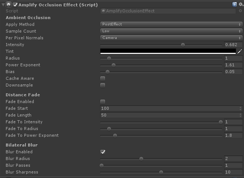
Task: Click the Tint eyedropper color picker
Action: 240,51
